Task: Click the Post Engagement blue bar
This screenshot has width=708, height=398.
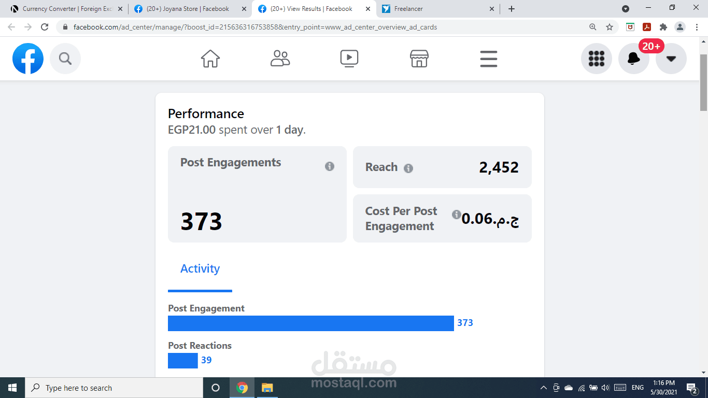Action: coord(311,323)
